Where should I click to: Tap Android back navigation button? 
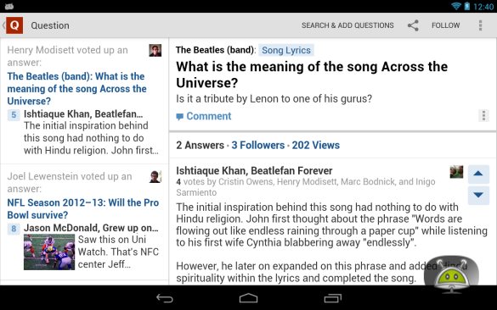click(x=165, y=298)
